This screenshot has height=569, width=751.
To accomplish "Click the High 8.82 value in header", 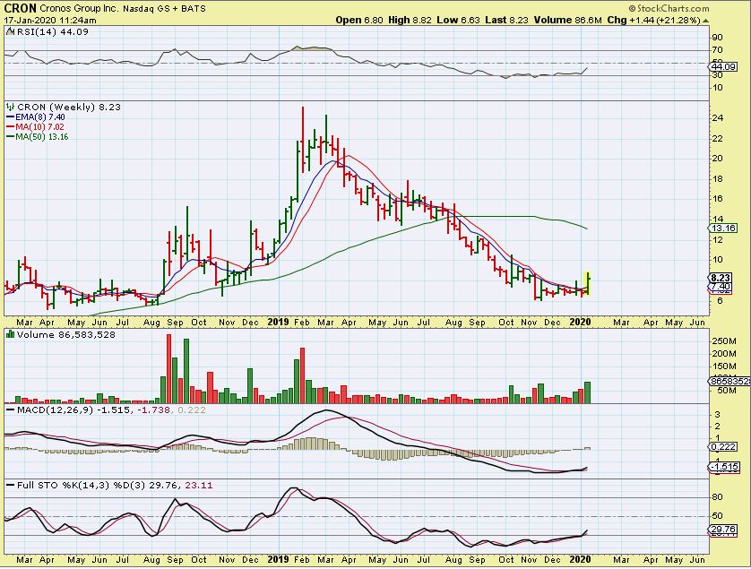I will click(410, 20).
